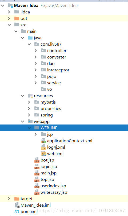The height and width of the screenshot is (216, 128).
Task: Click the Maven_Idea project module icon
Action: point(10,6)
